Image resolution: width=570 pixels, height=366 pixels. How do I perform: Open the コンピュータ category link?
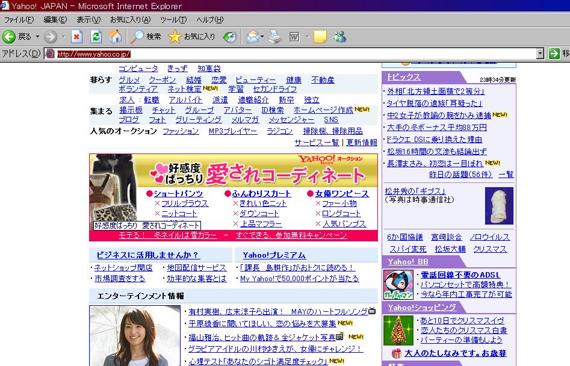(138, 69)
